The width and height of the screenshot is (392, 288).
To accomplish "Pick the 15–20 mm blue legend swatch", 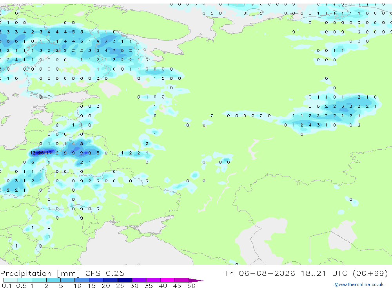I will point(96,280).
